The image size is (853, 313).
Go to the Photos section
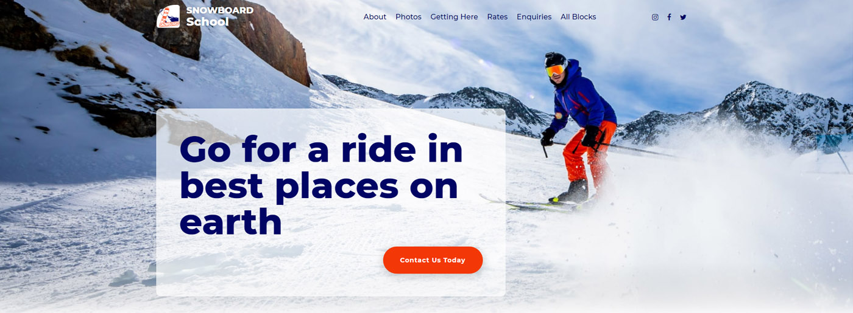[x=408, y=17]
